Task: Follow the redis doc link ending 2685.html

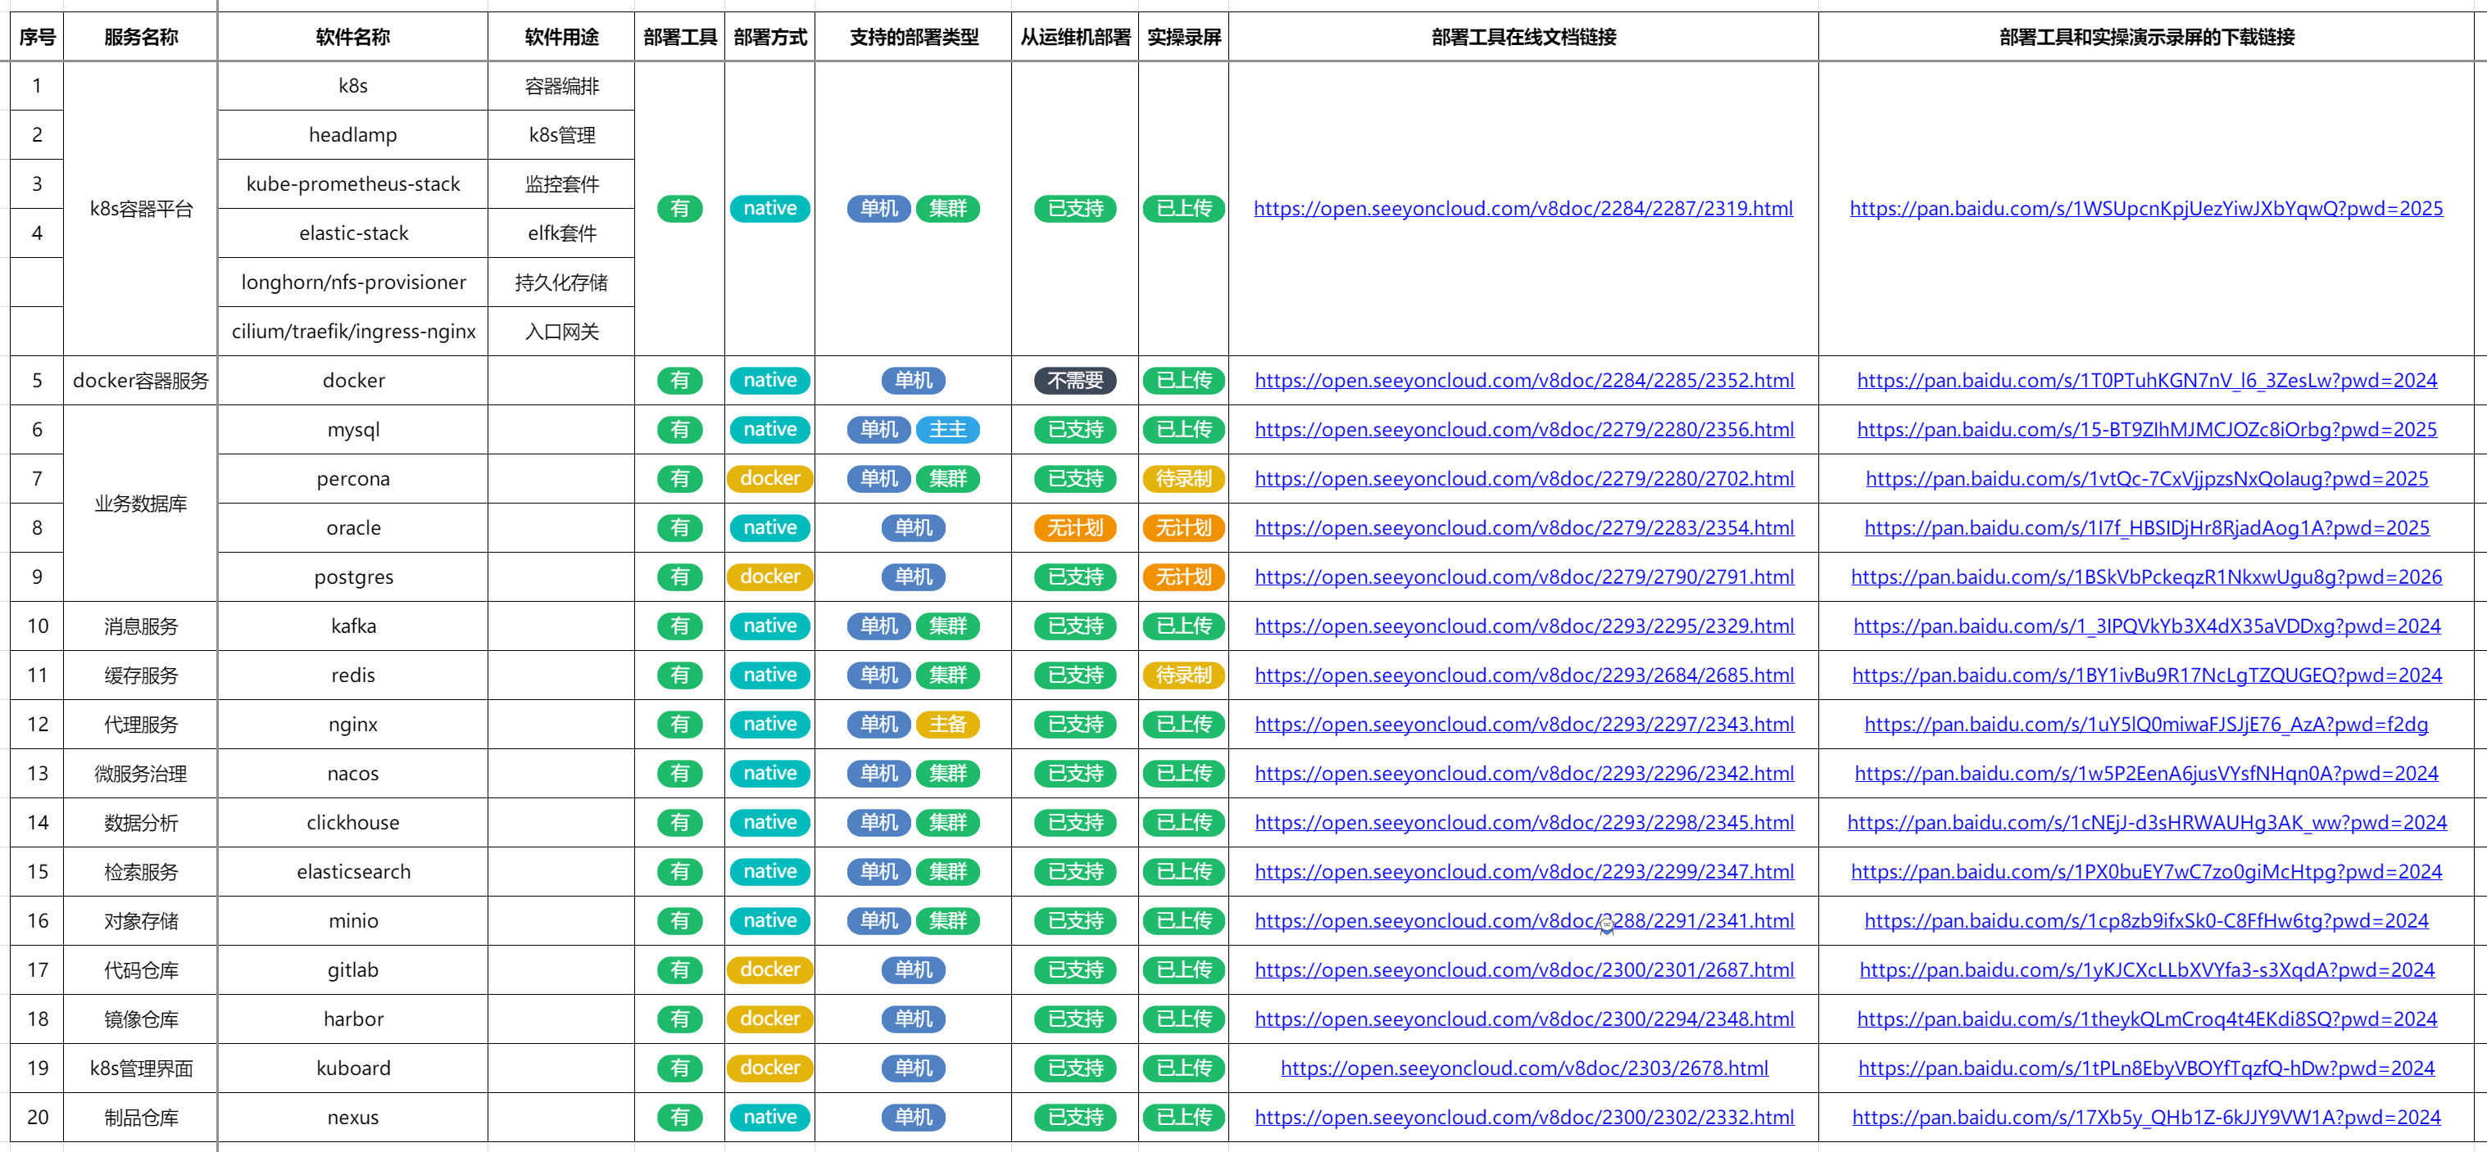Action: (1523, 675)
